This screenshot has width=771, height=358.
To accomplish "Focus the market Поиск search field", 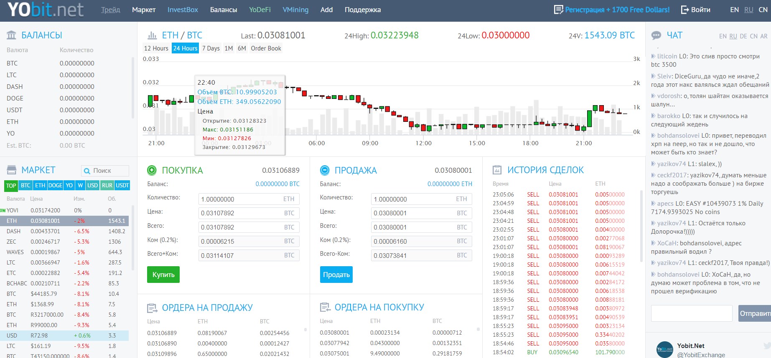I will 105,171.
